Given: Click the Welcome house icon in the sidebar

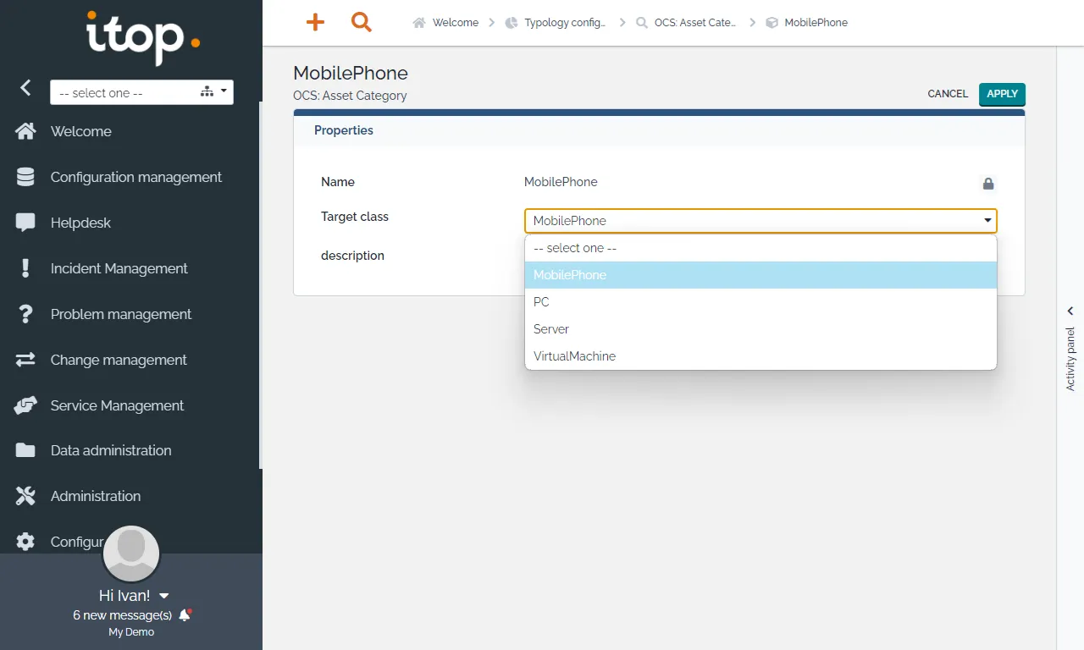Looking at the screenshot, I should pyautogui.click(x=25, y=131).
